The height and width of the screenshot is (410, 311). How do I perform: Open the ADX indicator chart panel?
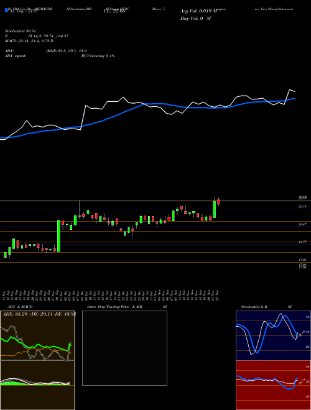point(37,335)
